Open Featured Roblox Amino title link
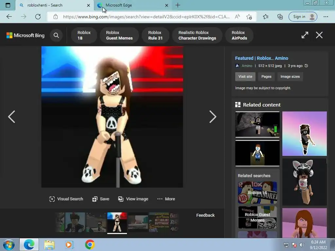 pos(261,58)
